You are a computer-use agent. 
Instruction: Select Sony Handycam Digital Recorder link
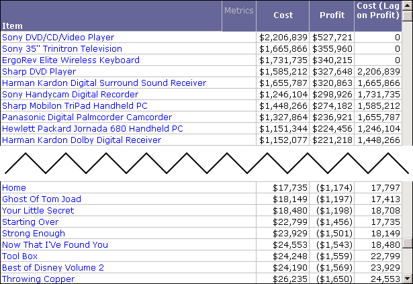point(70,95)
